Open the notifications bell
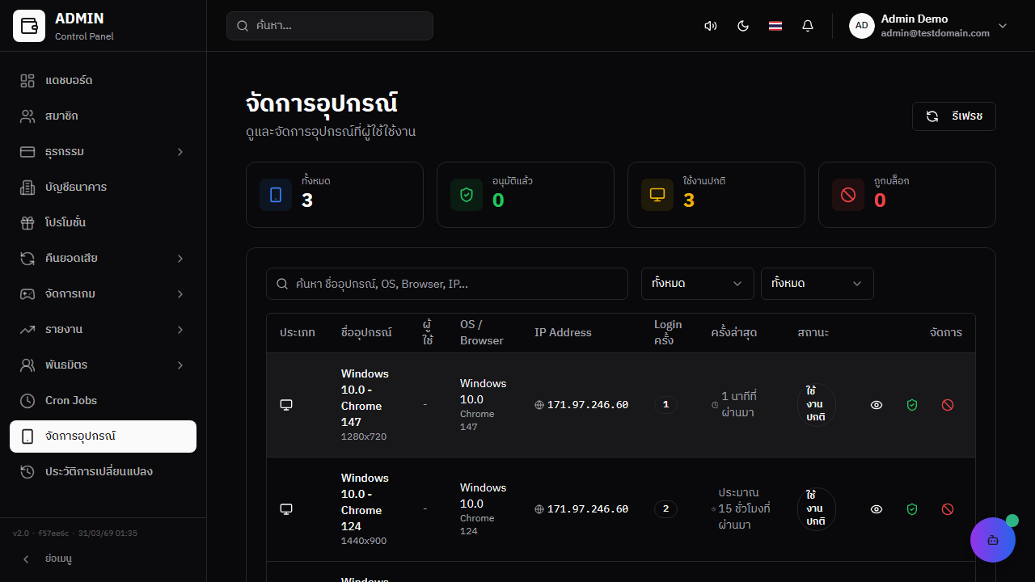 pos(808,26)
